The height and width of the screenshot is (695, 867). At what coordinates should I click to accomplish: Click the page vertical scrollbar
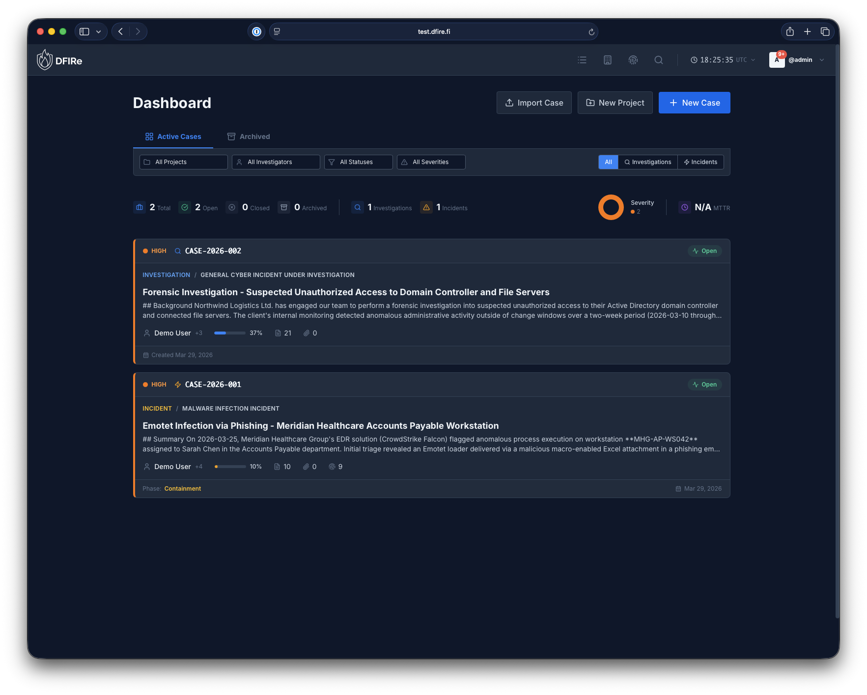[x=837, y=332]
